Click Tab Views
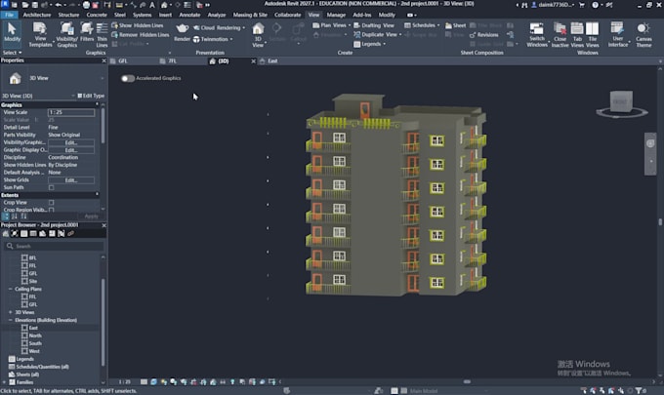The width and height of the screenshot is (664, 395). (x=577, y=35)
